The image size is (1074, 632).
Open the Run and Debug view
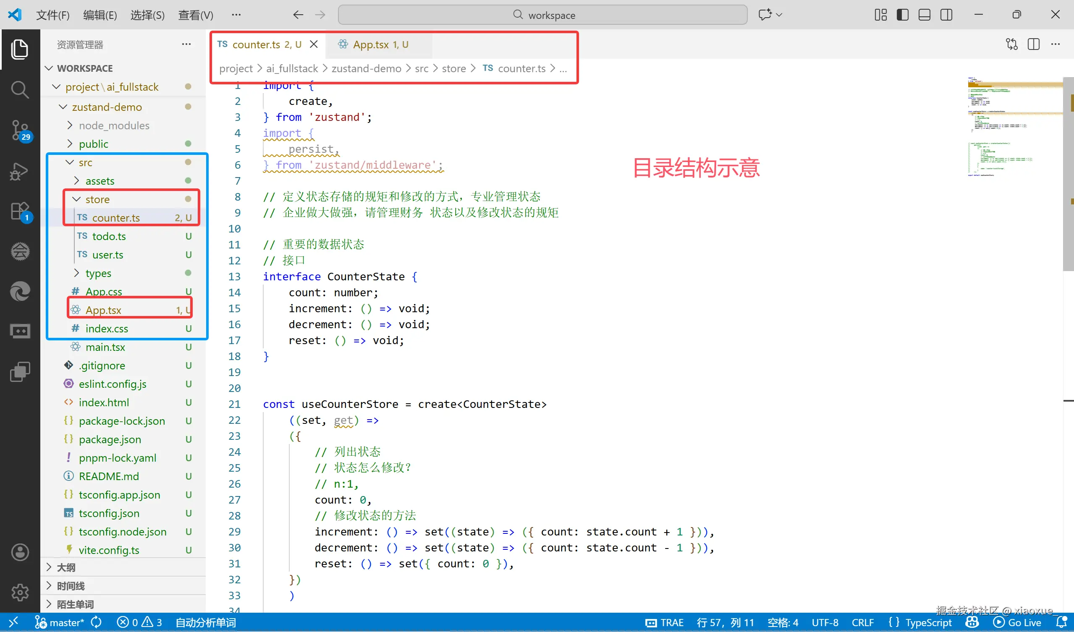tap(20, 171)
